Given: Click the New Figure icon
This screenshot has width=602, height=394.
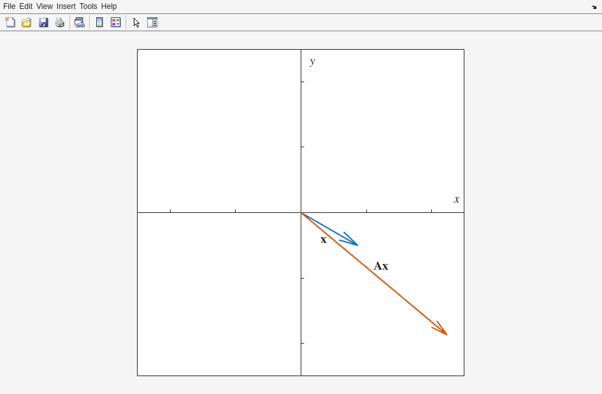Looking at the screenshot, I should (10, 22).
